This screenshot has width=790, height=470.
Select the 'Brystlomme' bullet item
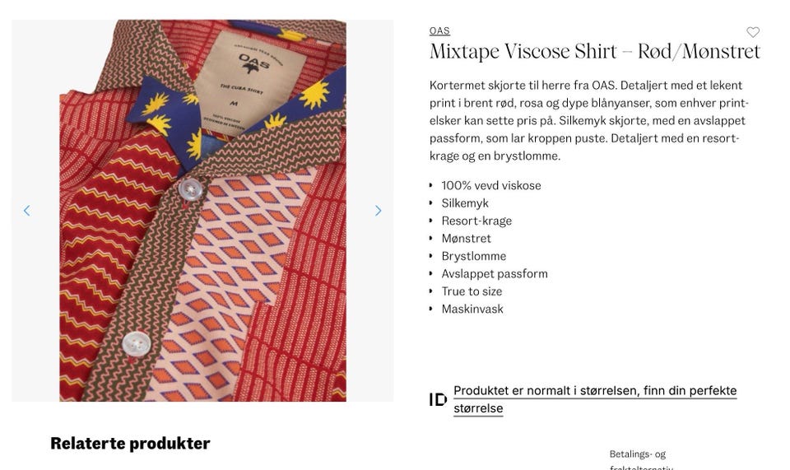click(x=474, y=256)
